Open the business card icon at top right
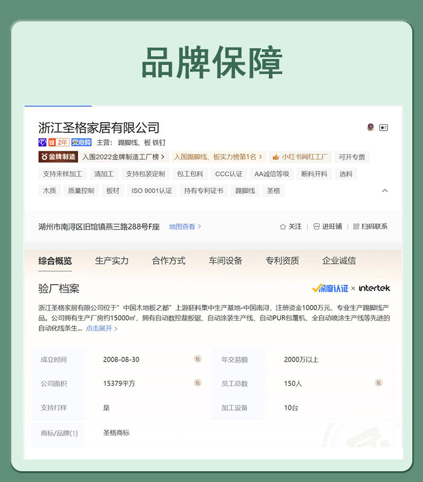 click(383, 128)
